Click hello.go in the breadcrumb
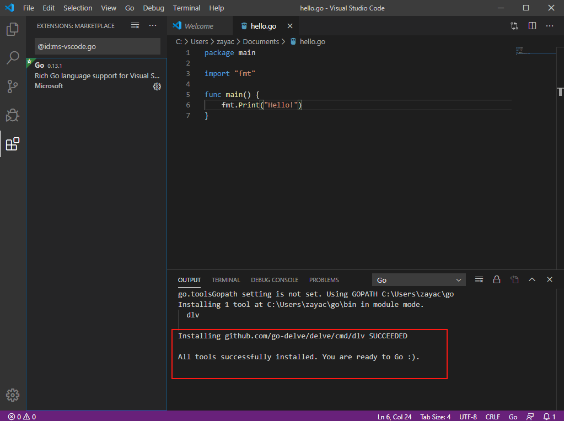 [x=313, y=42]
